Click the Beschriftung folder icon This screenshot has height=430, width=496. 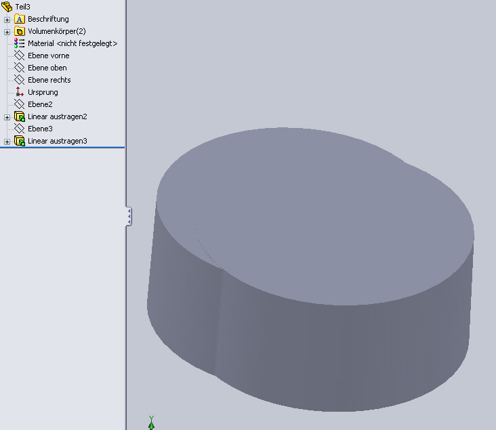19,19
